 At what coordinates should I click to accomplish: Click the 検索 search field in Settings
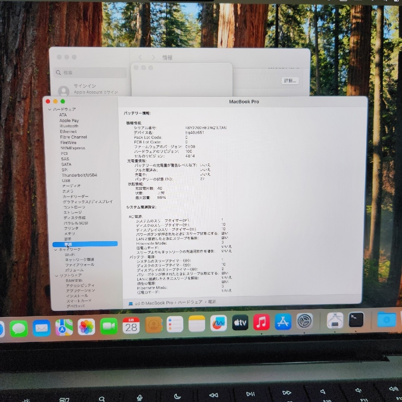click(x=90, y=73)
